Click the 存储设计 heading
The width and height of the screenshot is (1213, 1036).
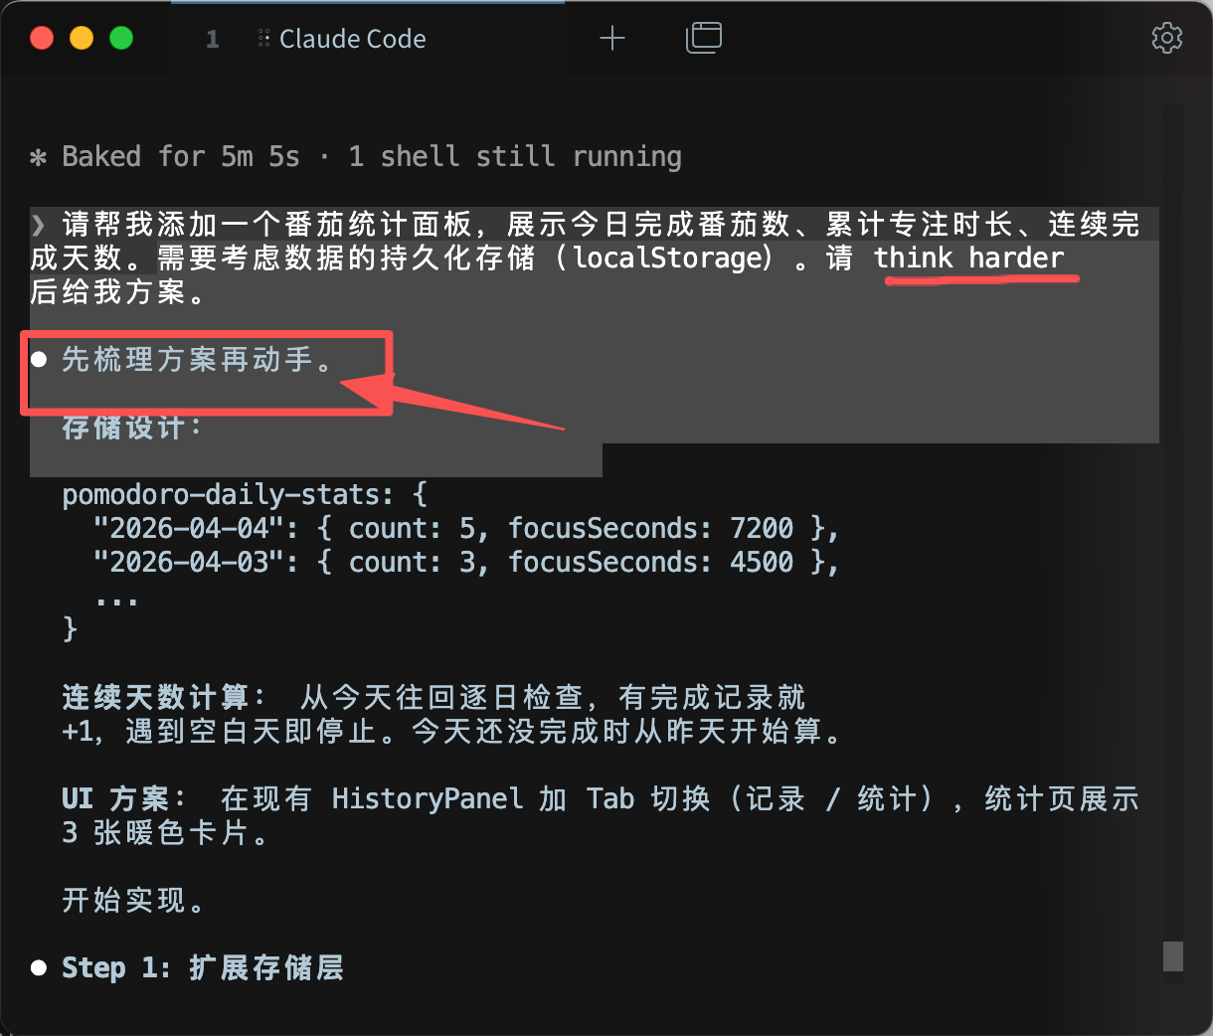tap(131, 428)
